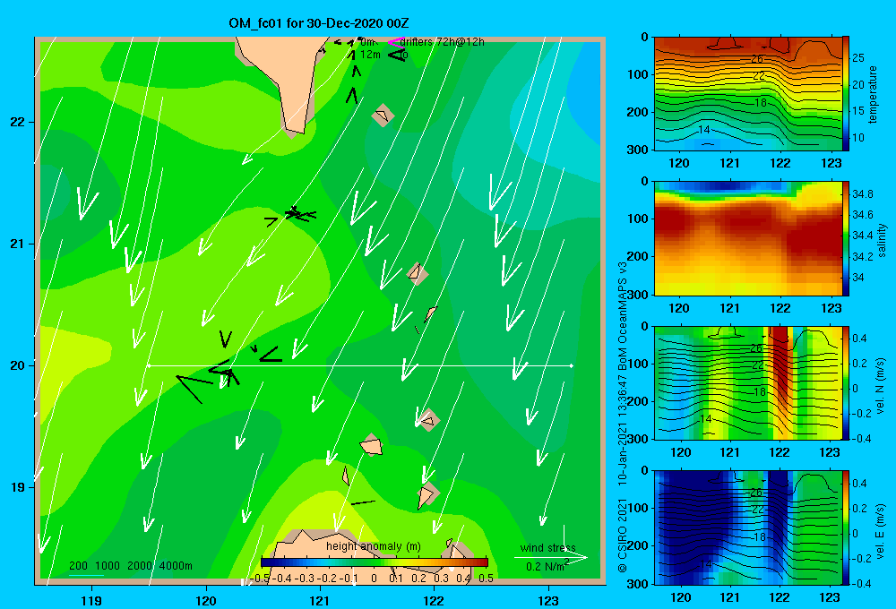The width and height of the screenshot is (896, 609).
Task: Click the '26' isotherm label in temperature panel
Action: pyautogui.click(x=757, y=59)
